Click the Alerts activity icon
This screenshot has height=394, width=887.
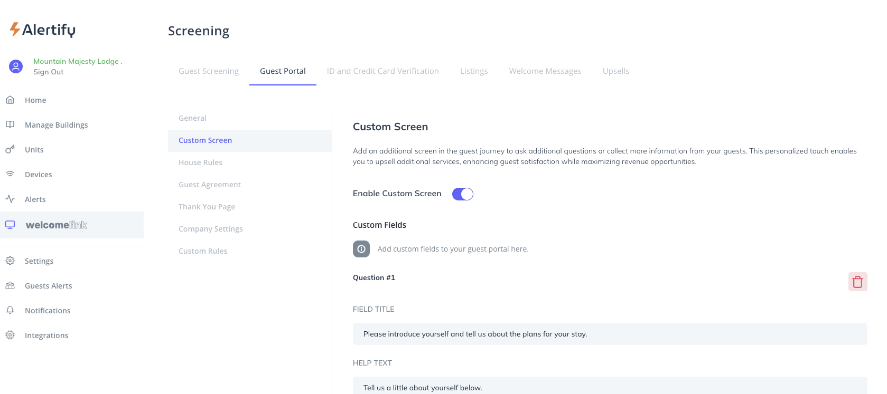(10, 199)
